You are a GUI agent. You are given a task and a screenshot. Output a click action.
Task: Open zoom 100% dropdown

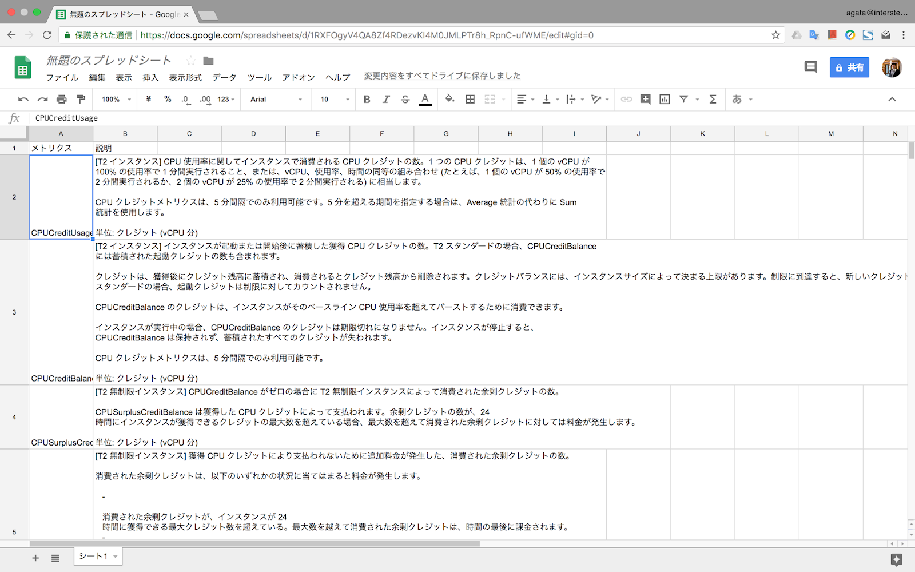pos(116,100)
